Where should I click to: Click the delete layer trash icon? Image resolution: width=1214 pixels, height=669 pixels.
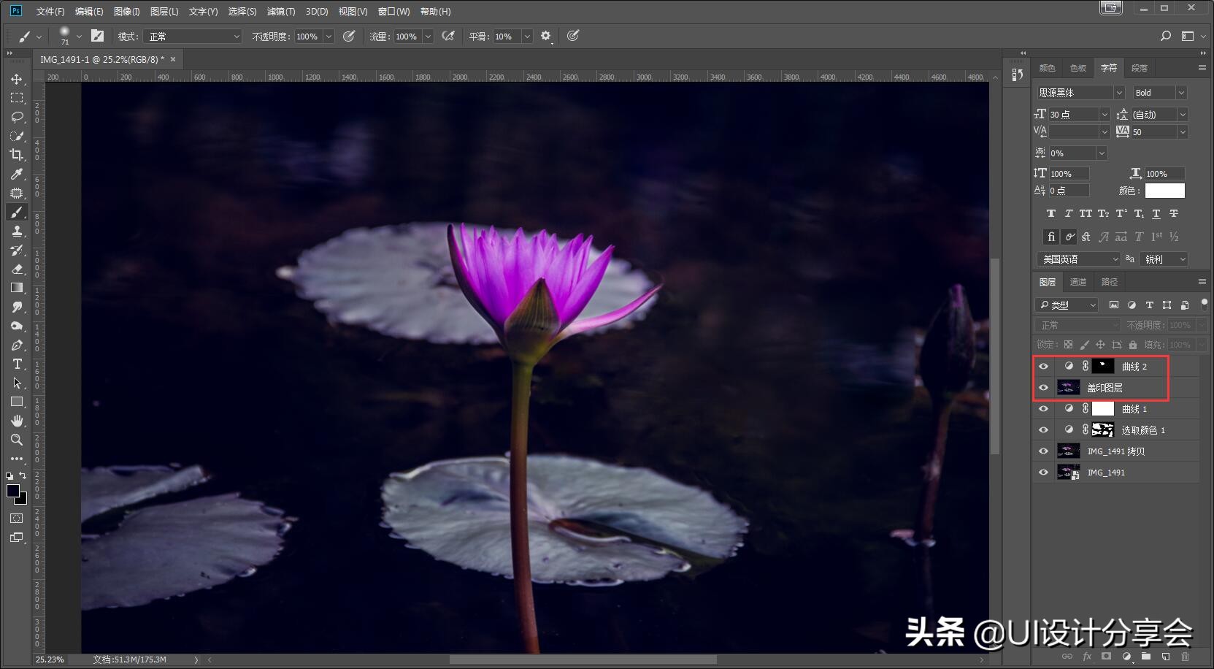pyautogui.click(x=1185, y=657)
